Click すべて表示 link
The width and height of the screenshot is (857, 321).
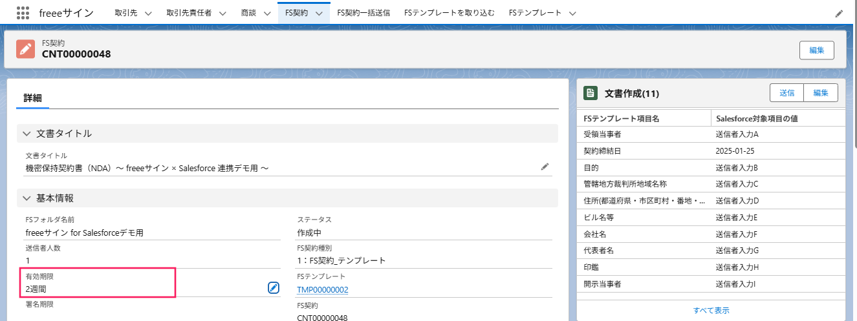[x=711, y=311]
